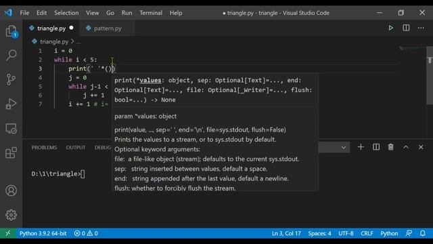Click the code line 'i = 0'
Image resolution: width=433 pixels, height=244 pixels.
pyautogui.click(x=63, y=51)
